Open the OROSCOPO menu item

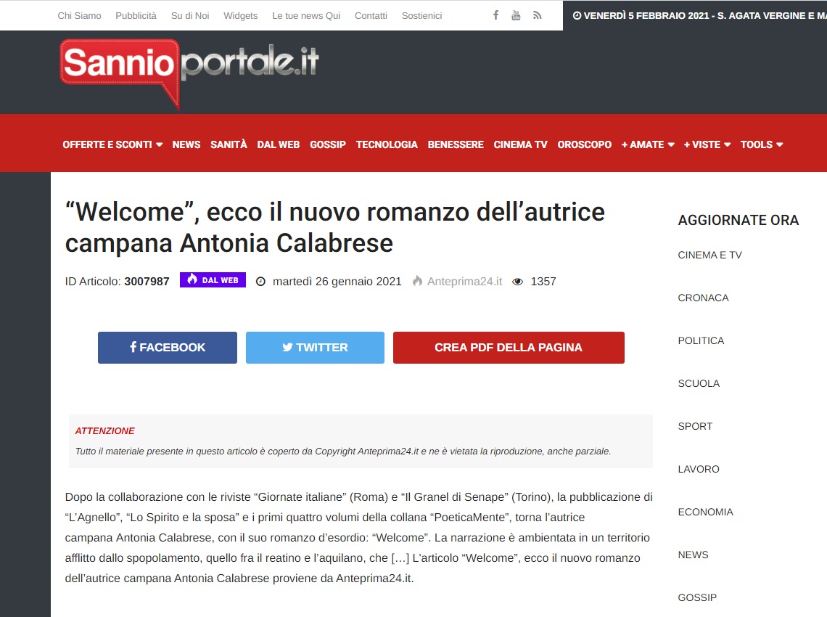point(585,144)
